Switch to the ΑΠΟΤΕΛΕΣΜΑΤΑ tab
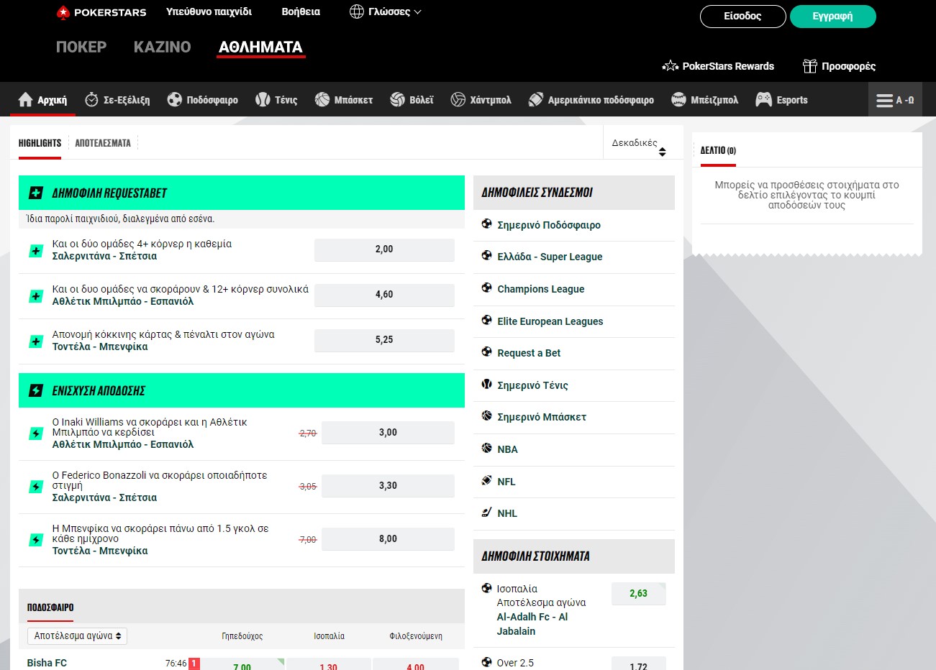 (x=103, y=143)
